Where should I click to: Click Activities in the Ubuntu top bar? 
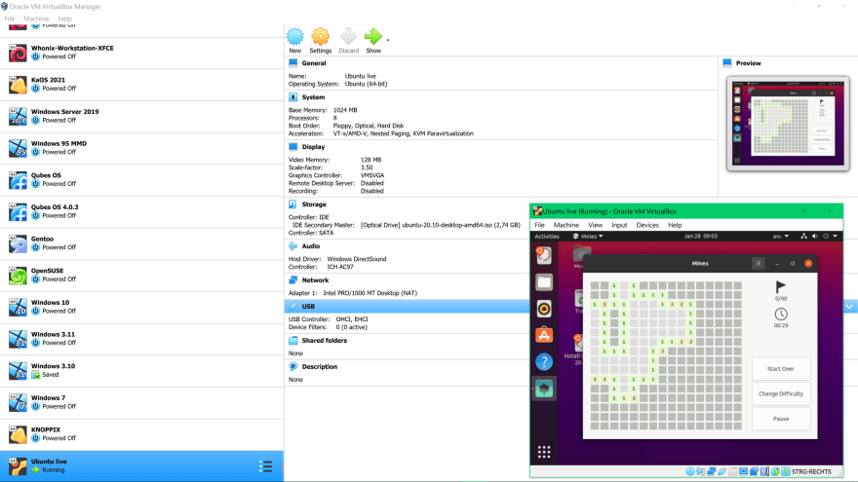[x=547, y=237]
